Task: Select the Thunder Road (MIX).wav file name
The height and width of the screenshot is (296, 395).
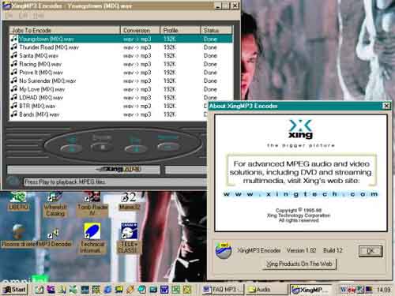Action: pyautogui.click(x=49, y=47)
